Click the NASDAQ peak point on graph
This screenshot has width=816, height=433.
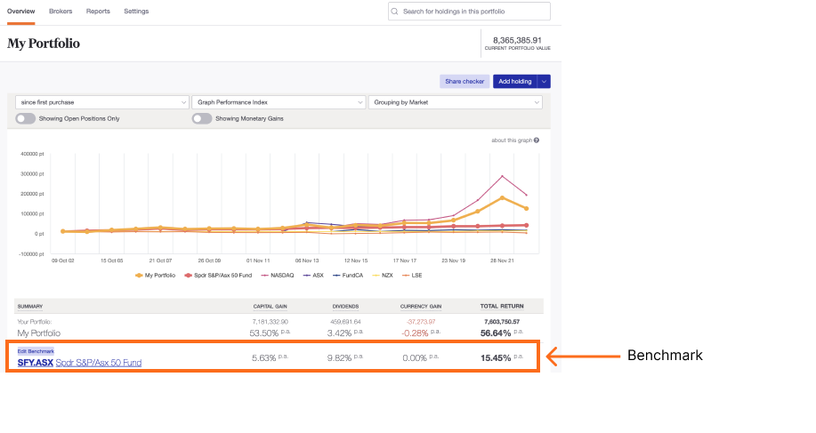pos(502,176)
